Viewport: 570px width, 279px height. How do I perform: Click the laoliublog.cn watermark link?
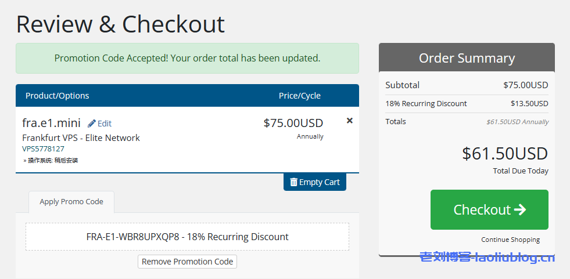[487, 258]
